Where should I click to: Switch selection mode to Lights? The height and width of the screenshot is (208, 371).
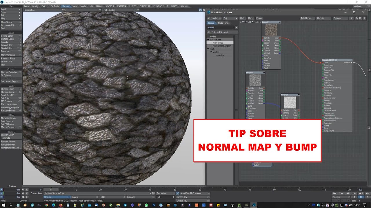112,197
